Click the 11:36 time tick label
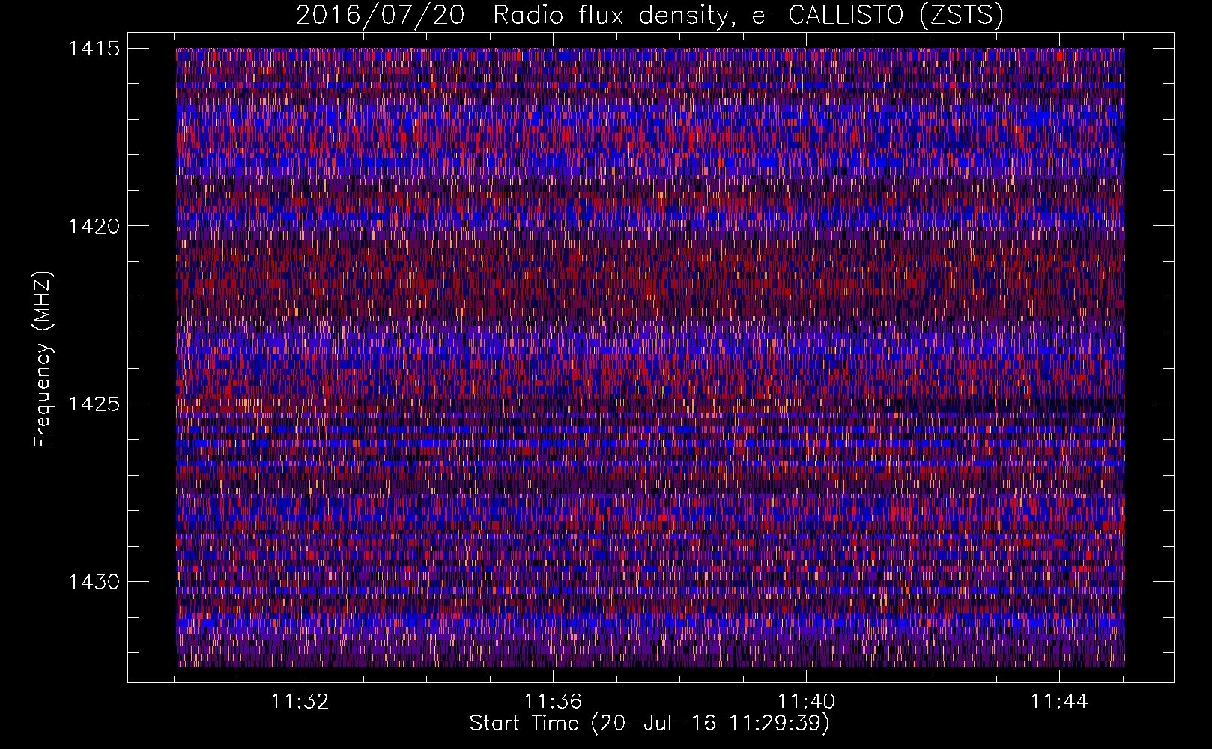The height and width of the screenshot is (749, 1212). click(553, 702)
